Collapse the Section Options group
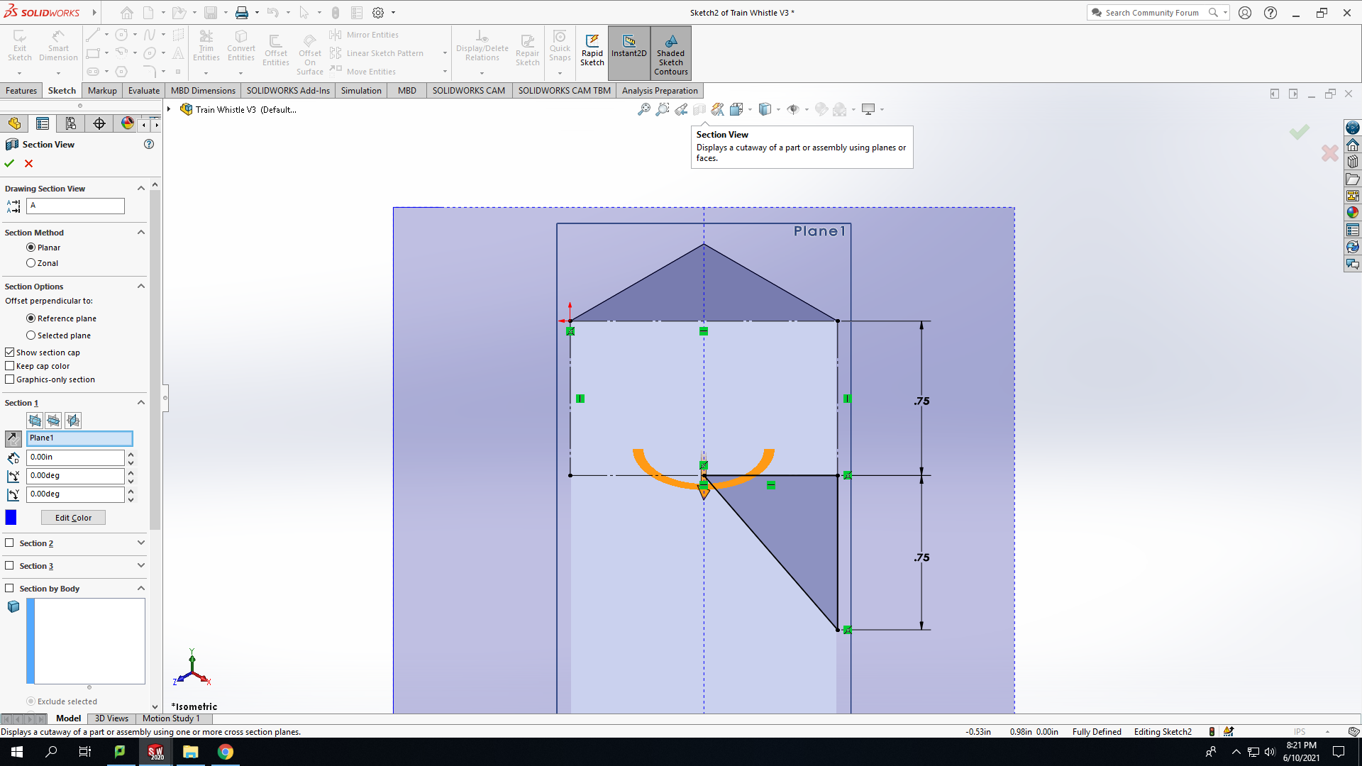 141,286
